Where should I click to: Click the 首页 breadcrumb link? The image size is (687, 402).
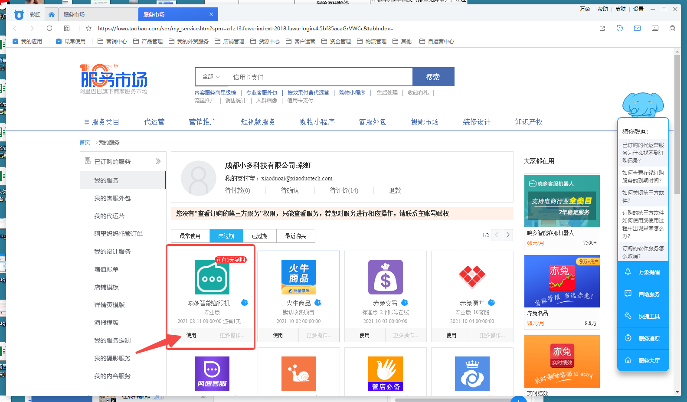85,142
